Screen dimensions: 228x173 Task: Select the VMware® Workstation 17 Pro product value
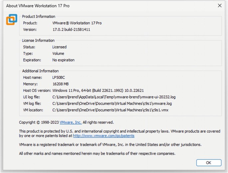77,23
